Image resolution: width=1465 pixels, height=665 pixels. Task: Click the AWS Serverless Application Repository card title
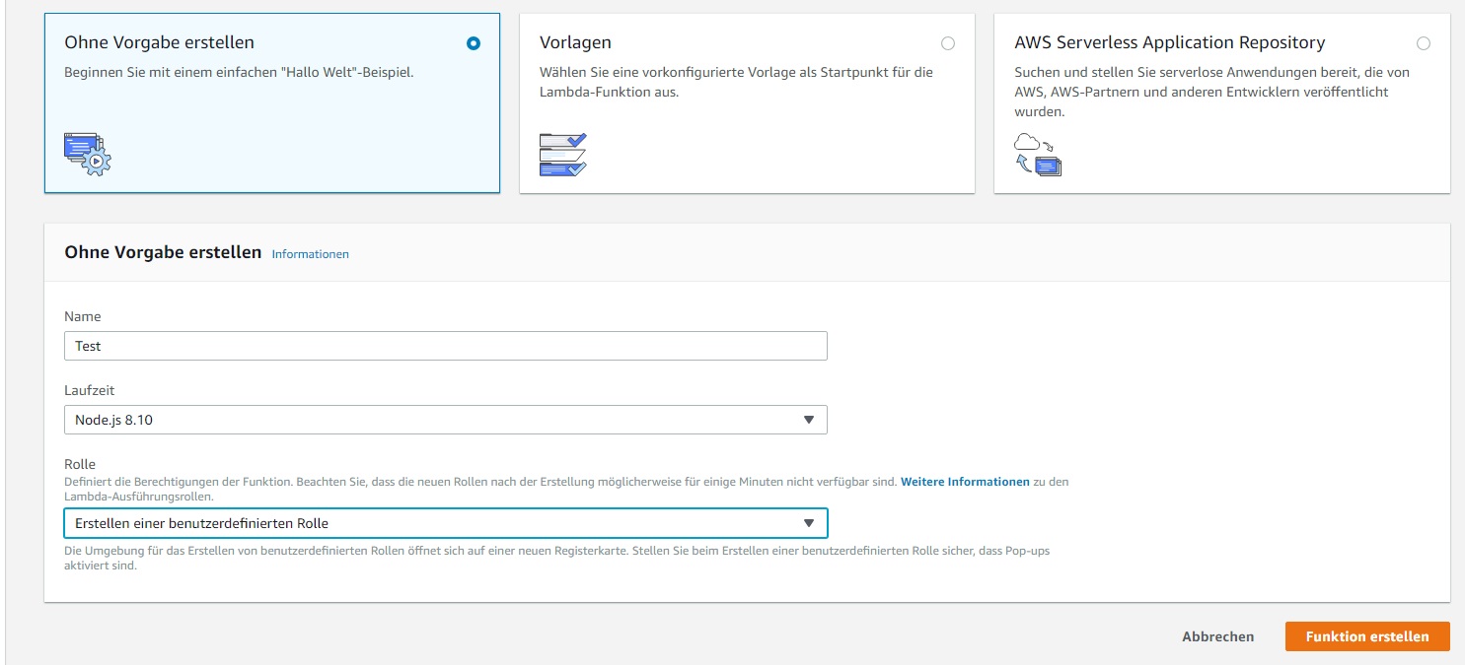[x=1169, y=42]
